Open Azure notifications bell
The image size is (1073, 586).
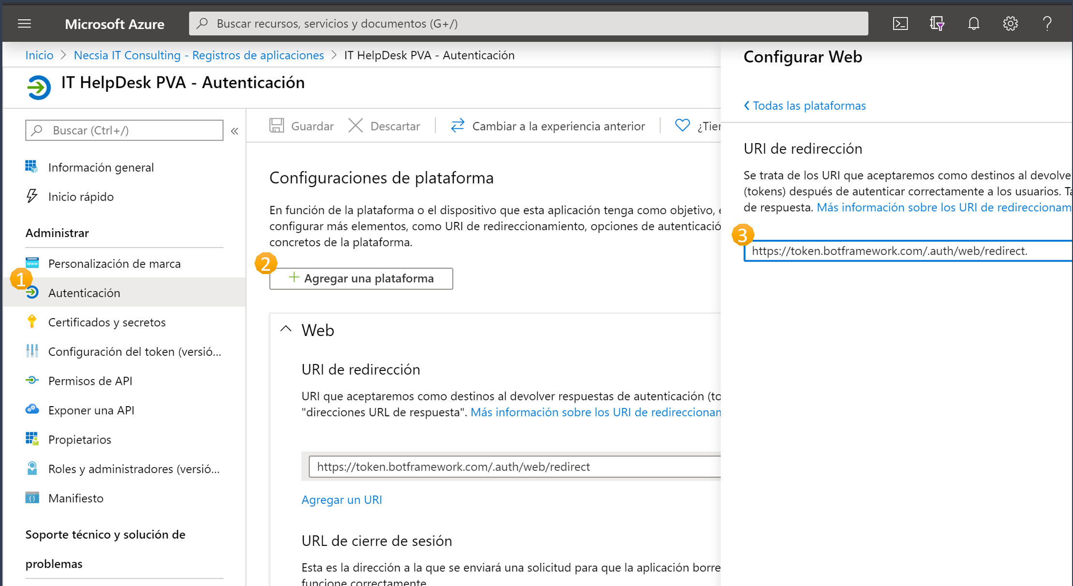click(973, 23)
